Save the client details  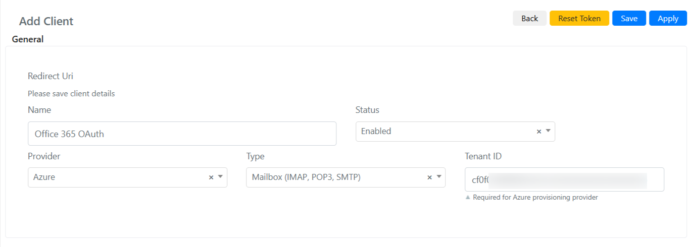coord(629,18)
